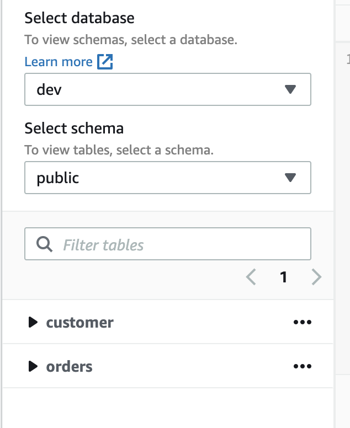Viewport: 350px width, 428px height.
Task: Select the orders table name
Action: pyautogui.click(x=70, y=366)
